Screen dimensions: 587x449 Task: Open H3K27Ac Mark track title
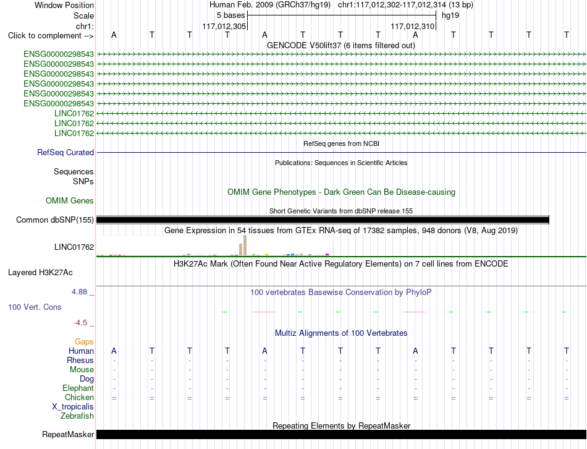point(341,264)
